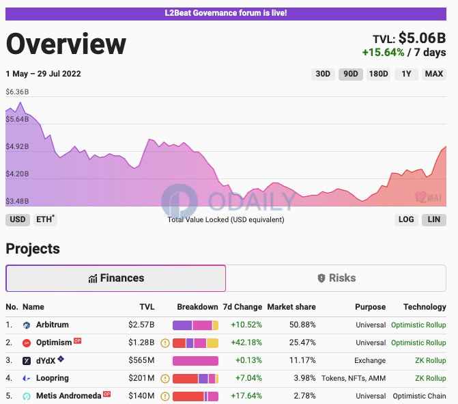Open the Risks tab
458x404 pixels.
[x=336, y=278]
